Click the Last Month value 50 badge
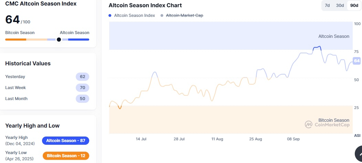 [82, 99]
